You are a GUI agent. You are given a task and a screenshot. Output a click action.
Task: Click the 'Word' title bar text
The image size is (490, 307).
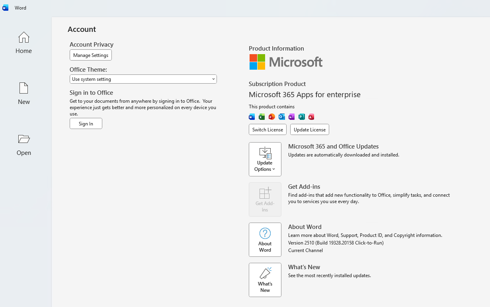coord(21,8)
